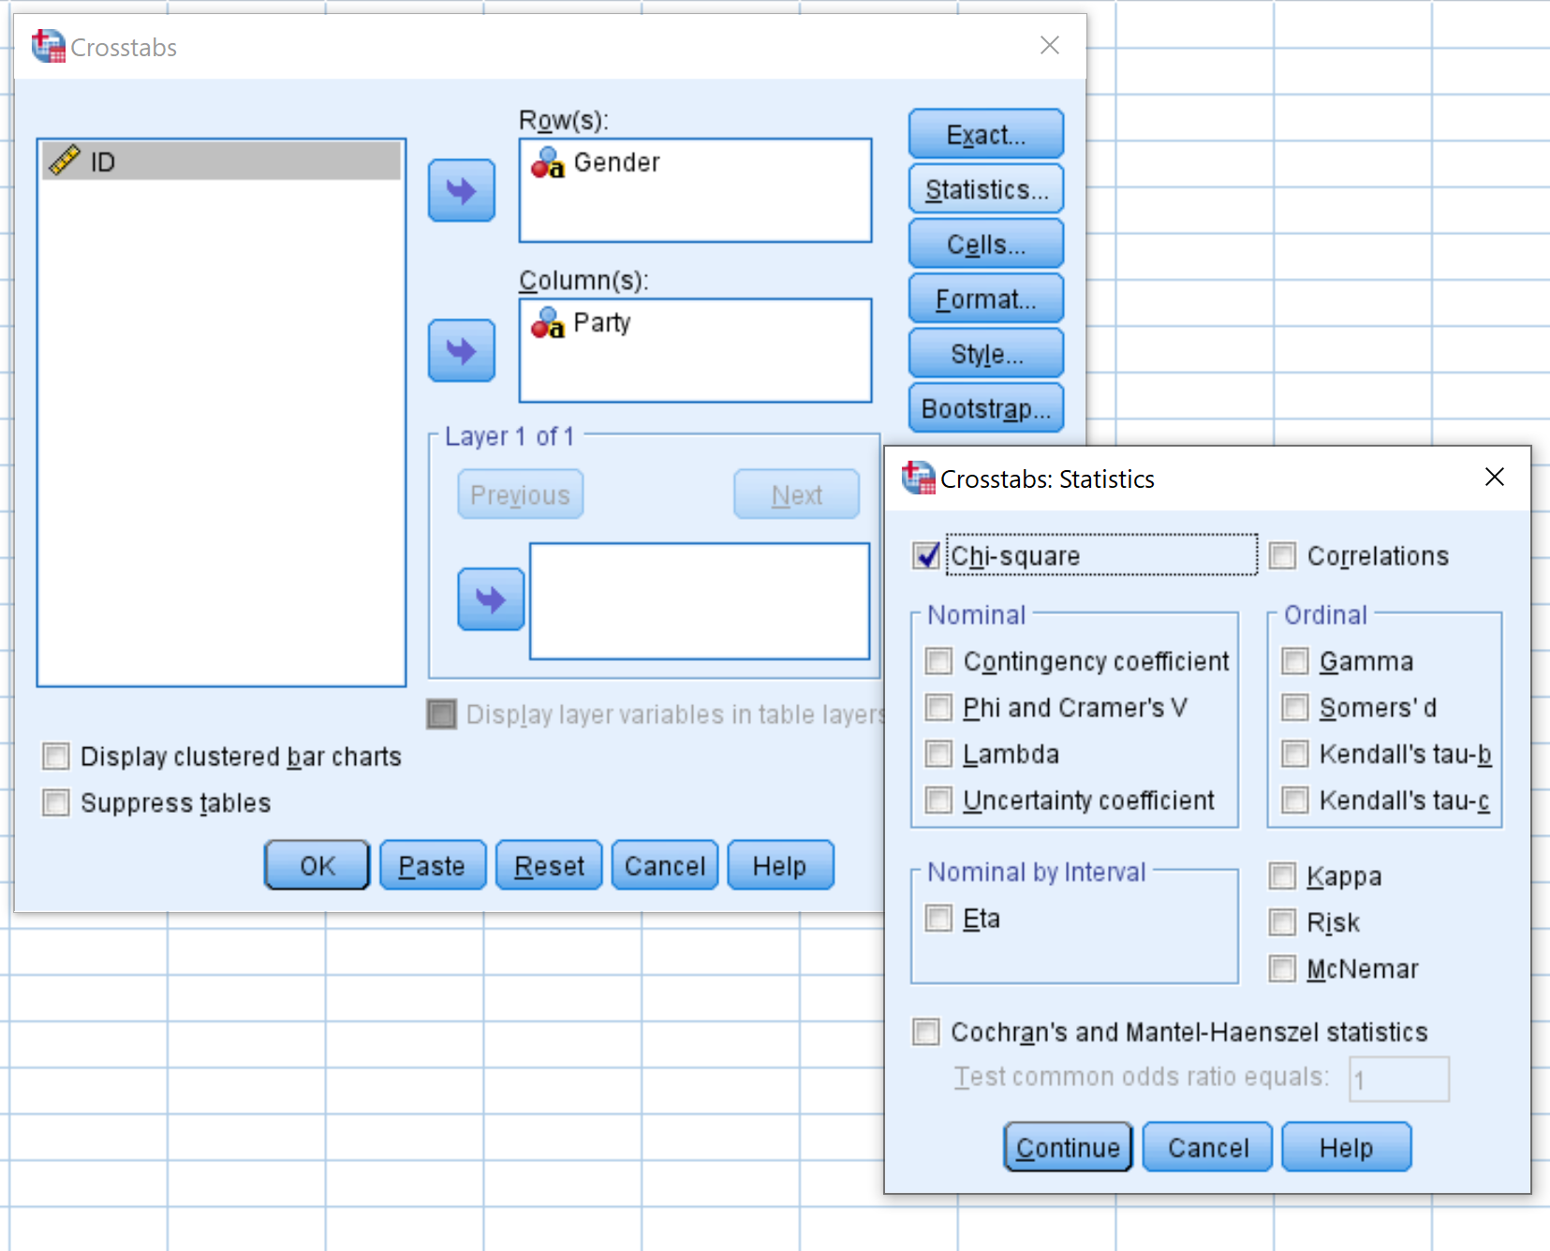Open the Statistics... dialog
This screenshot has height=1251, width=1550.
point(985,189)
